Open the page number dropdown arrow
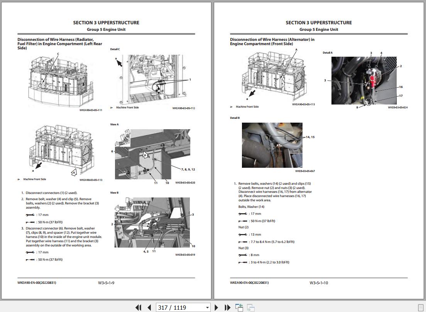 [x=207, y=307]
